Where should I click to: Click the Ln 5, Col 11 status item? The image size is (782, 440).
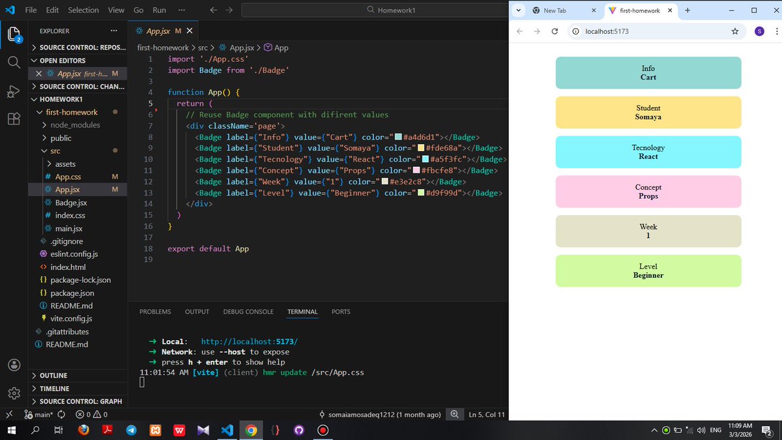pos(487,415)
